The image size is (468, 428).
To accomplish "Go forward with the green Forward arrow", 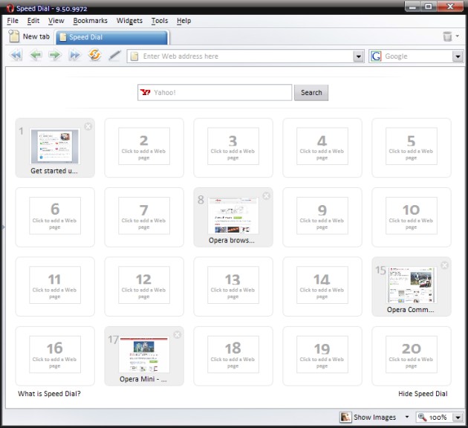I will tap(55, 55).
